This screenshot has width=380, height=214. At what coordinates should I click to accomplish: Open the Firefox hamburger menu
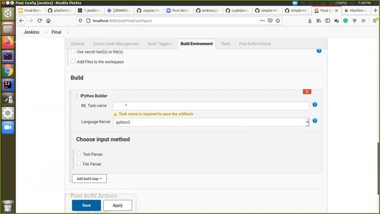(375, 21)
